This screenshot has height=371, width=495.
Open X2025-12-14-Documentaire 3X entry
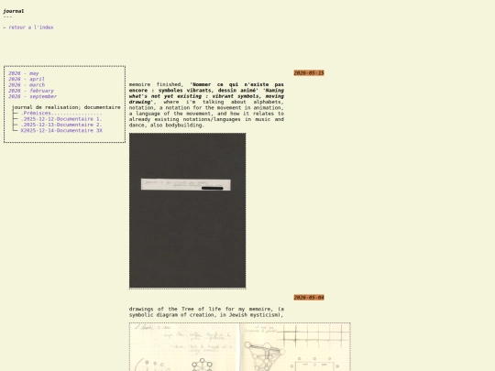[61, 130]
